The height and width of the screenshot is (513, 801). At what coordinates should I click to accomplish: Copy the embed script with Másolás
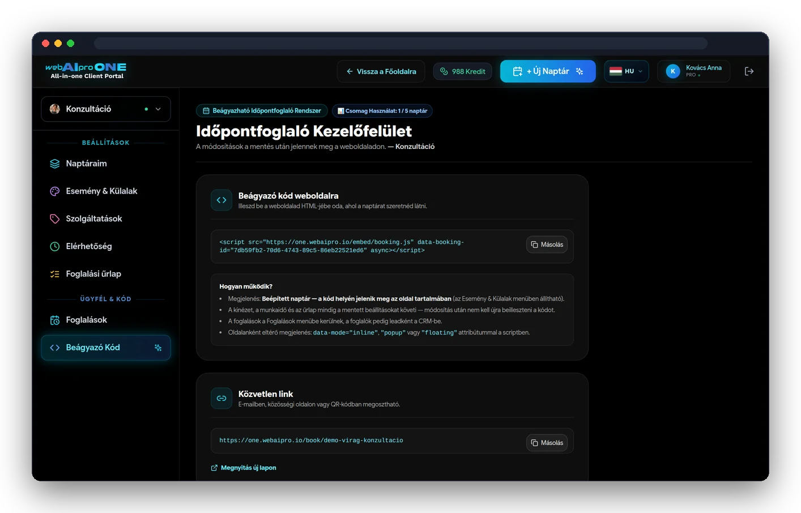[x=547, y=245]
